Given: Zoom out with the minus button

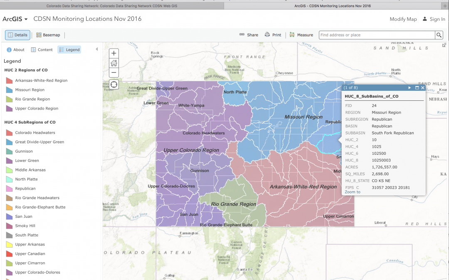Looking at the screenshot, I should pyautogui.click(x=113, y=73).
